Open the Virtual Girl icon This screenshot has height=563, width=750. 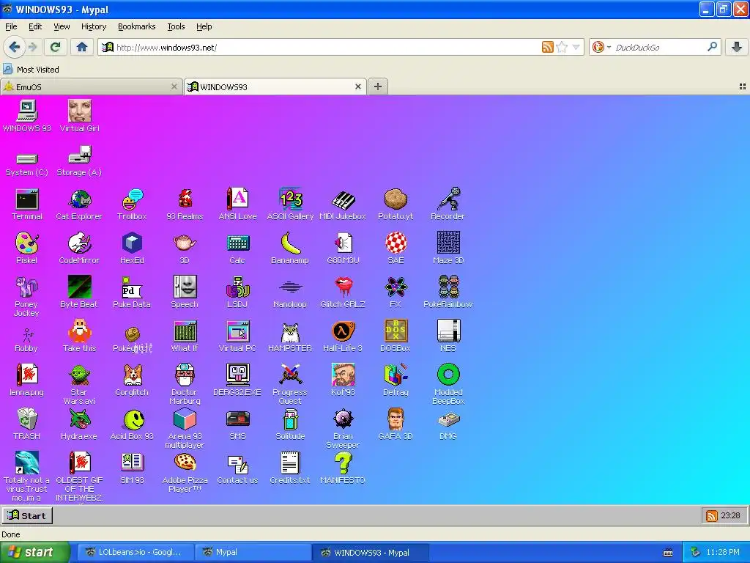79,117
